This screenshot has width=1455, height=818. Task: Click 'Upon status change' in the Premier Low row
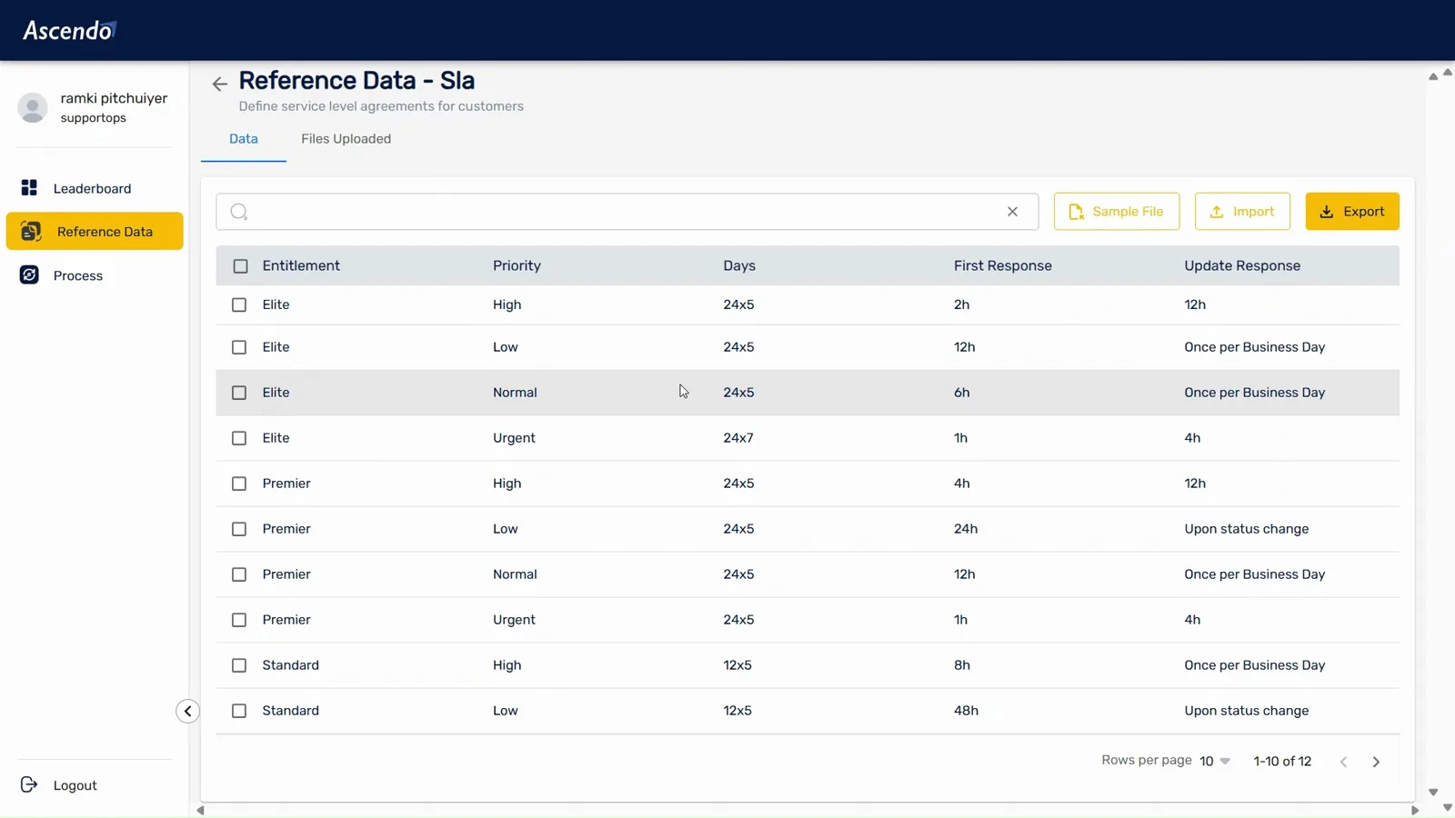[1246, 529]
